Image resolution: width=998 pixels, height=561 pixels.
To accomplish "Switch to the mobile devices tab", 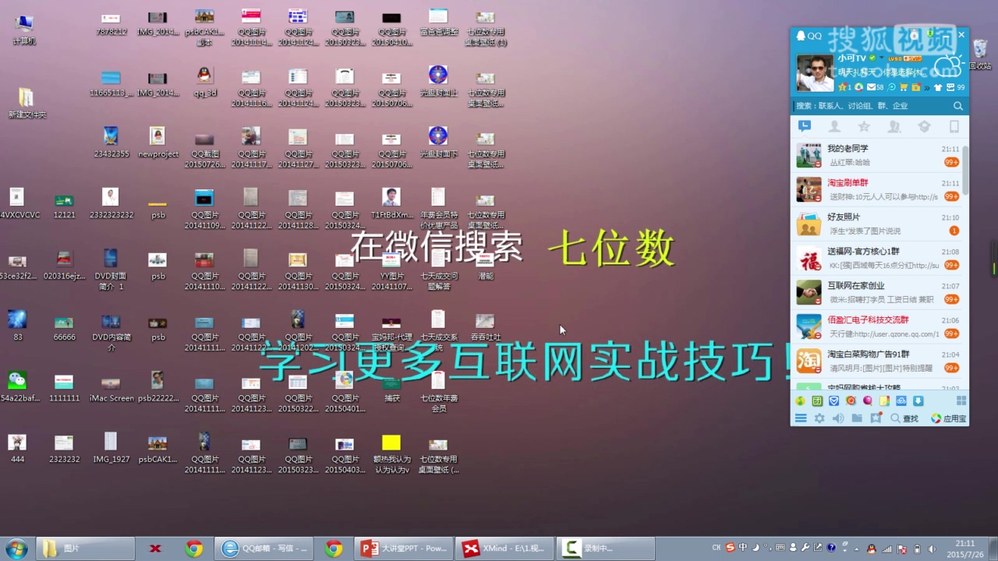I will click(954, 126).
